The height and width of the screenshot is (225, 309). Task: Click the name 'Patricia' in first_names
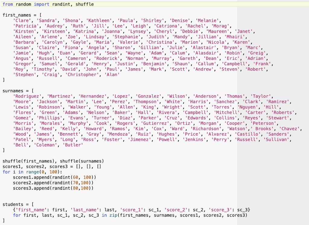coord(26,26)
